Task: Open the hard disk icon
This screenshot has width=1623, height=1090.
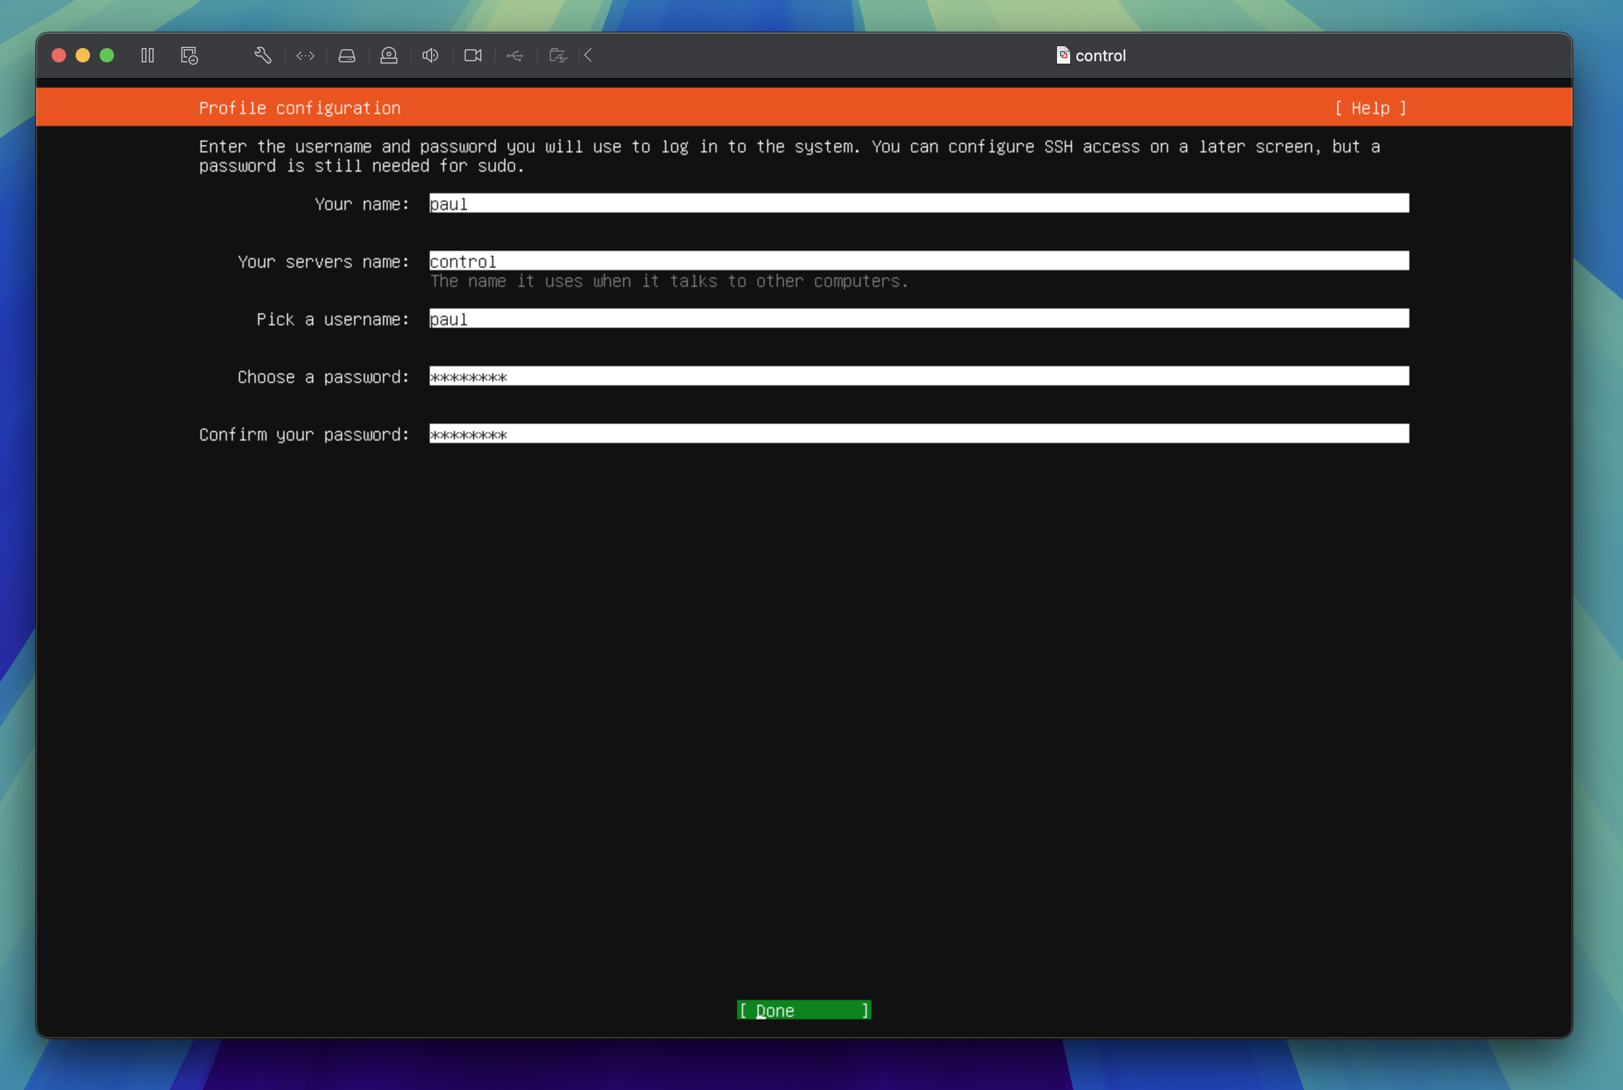Action: pos(347,56)
